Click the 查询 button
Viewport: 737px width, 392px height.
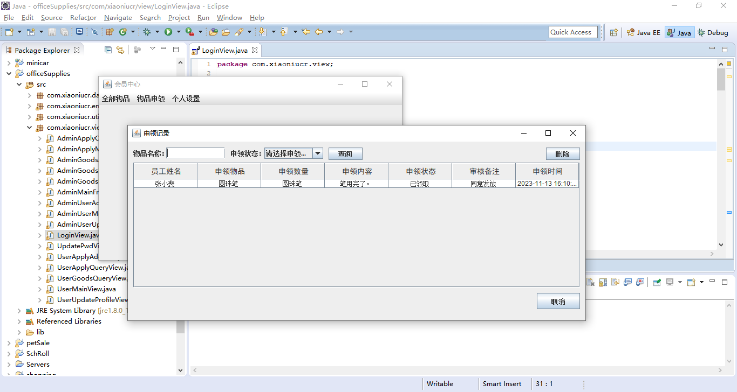coord(345,153)
